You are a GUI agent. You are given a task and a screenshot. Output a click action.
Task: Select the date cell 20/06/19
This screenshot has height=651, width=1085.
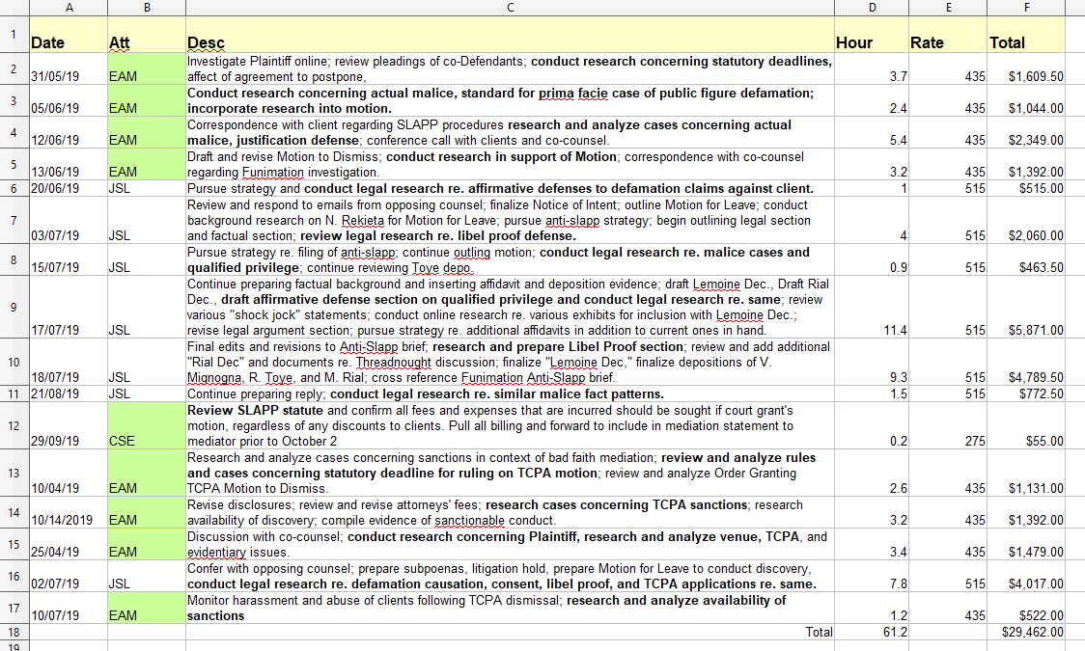point(69,188)
